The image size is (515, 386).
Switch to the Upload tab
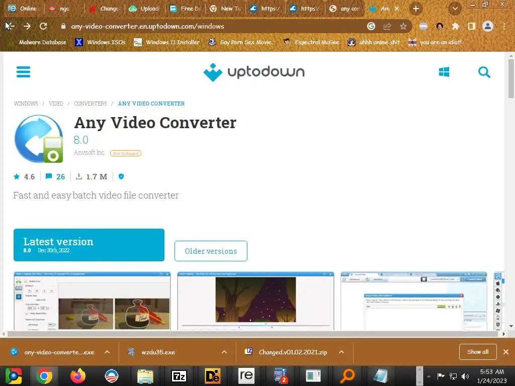pyautogui.click(x=144, y=9)
